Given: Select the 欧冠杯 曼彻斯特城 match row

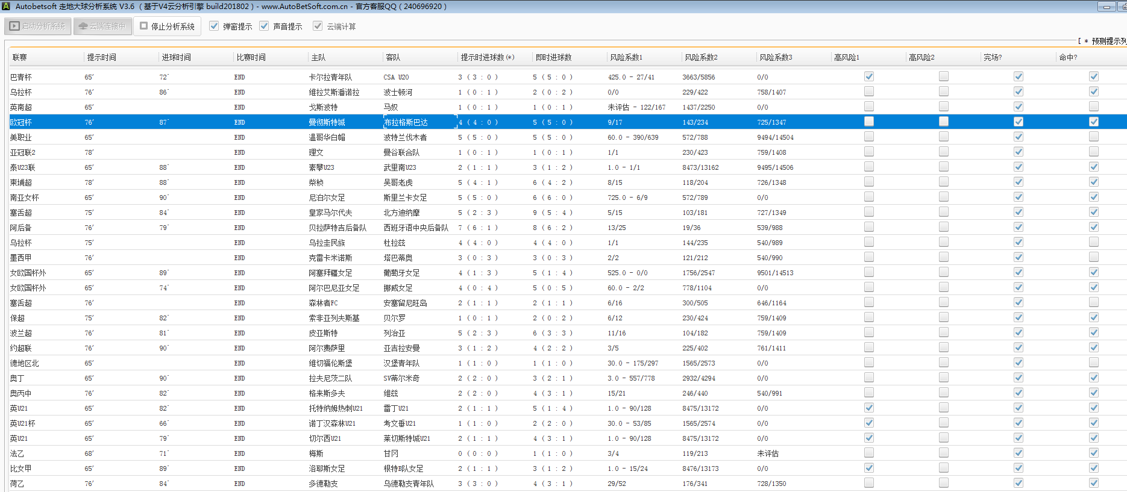Looking at the screenshot, I should coord(327,122).
